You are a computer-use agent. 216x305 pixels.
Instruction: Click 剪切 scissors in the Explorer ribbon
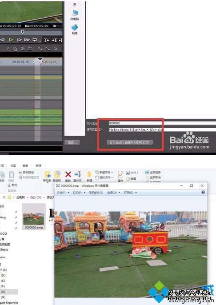pos(12,185)
